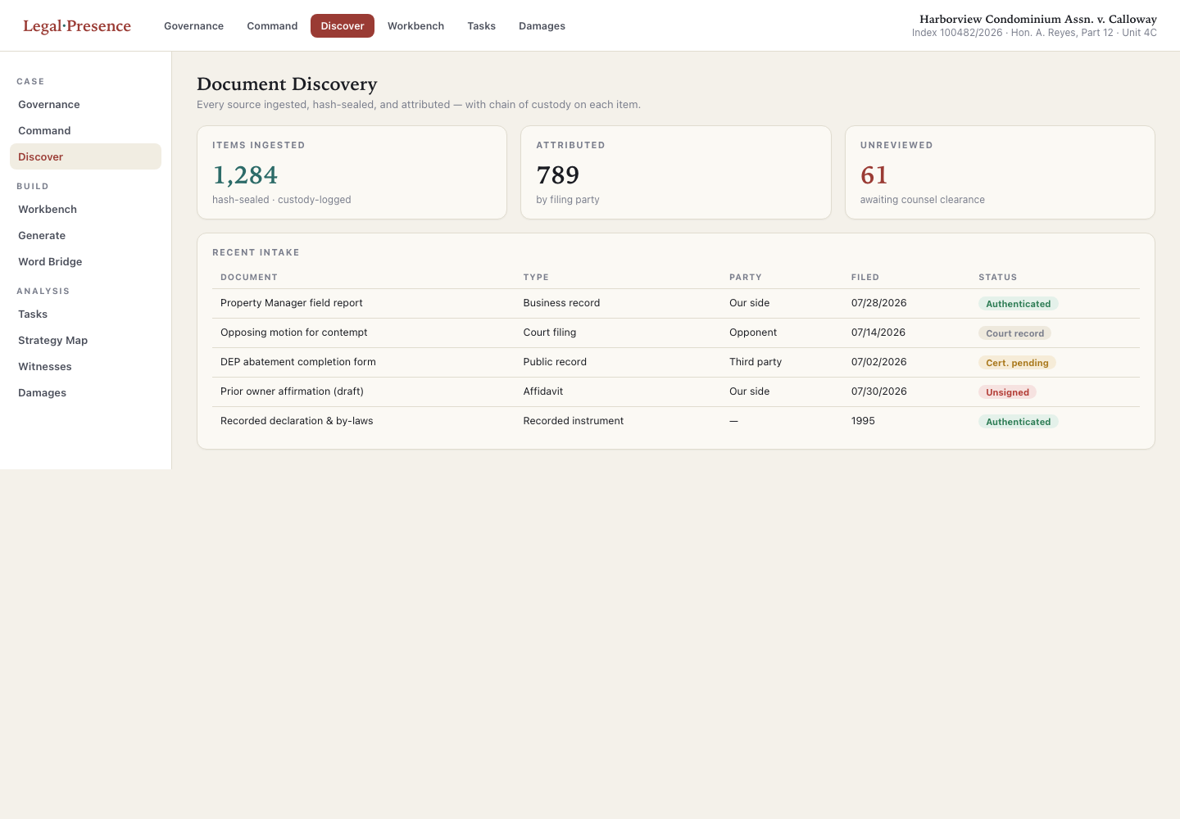Click Authenticated badge on Property Manager row
The height and width of the screenshot is (819, 1180).
pyautogui.click(x=1019, y=304)
